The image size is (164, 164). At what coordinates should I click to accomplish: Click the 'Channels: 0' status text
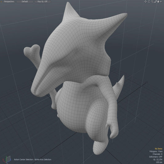[x=158, y=154]
